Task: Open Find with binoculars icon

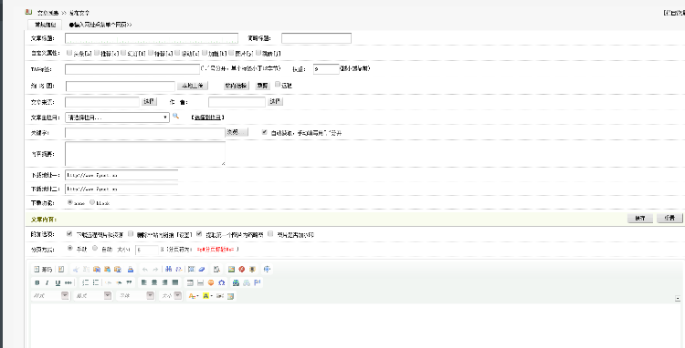Action: click(x=169, y=270)
